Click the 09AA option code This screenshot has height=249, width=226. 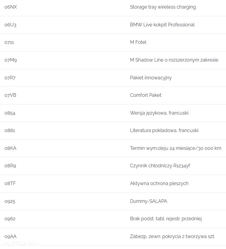pyautogui.click(x=10, y=237)
